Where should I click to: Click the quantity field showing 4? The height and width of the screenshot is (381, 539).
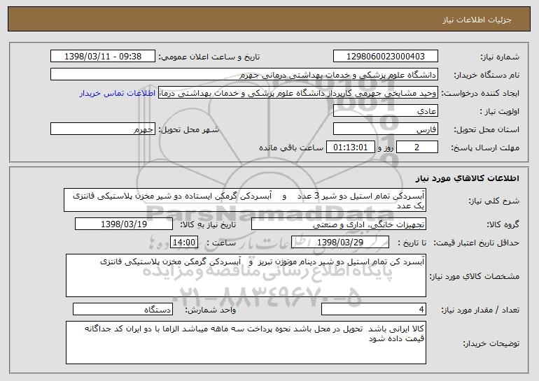pos(374,309)
